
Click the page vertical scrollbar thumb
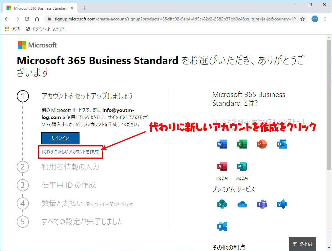[x=329, y=105]
